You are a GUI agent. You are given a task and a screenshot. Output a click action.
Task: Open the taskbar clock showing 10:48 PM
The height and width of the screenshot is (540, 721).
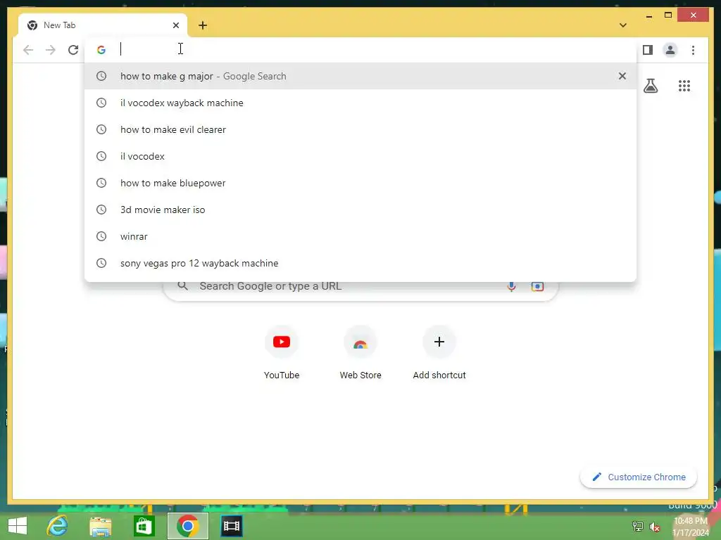tap(691, 527)
